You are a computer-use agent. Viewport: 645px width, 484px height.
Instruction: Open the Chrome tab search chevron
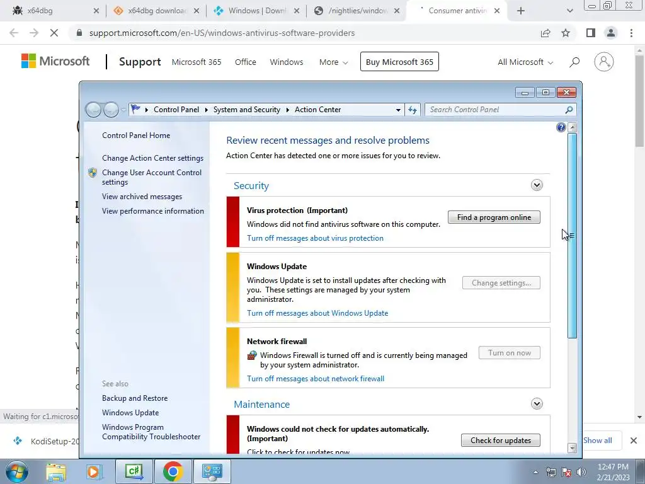[569, 11]
